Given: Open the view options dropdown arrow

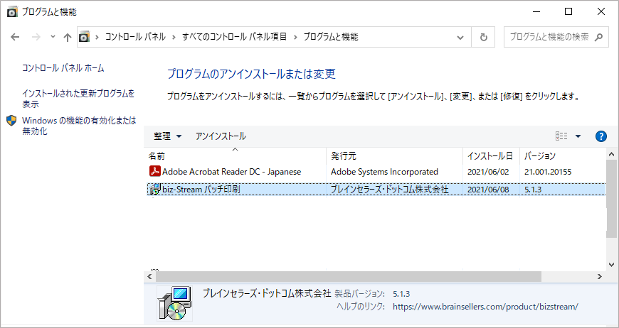Looking at the screenshot, I should (x=578, y=136).
